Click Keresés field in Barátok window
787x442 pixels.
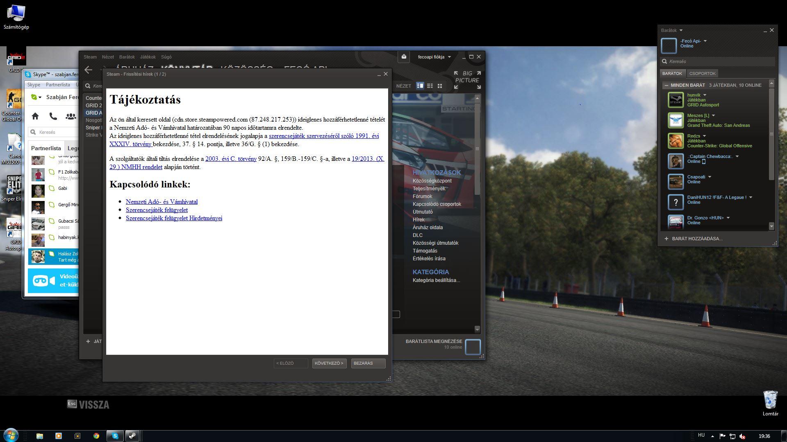coord(717,61)
